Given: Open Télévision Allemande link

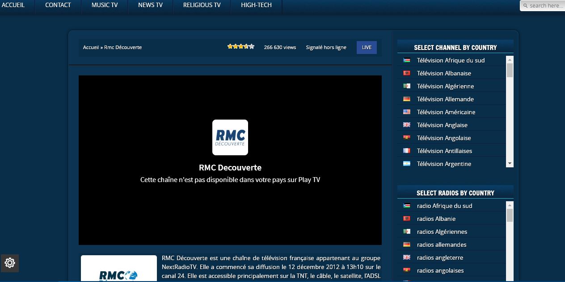Looking at the screenshot, I should tap(445, 99).
